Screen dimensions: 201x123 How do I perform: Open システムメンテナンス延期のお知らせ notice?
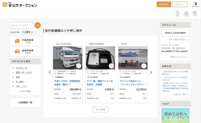175,79
